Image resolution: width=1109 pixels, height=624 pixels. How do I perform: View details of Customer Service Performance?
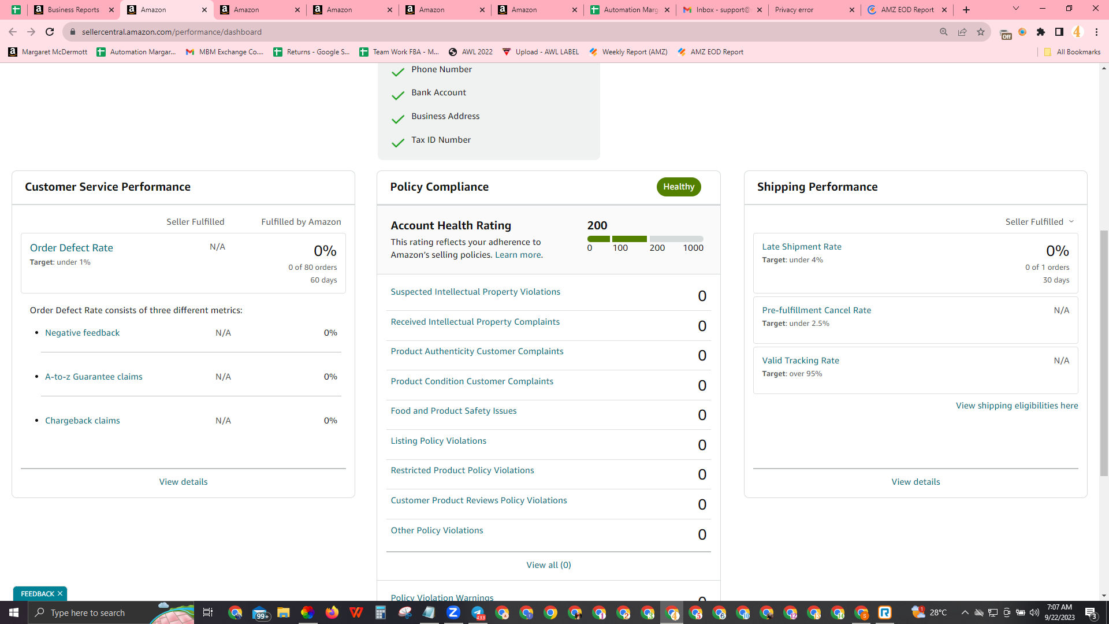(184, 482)
